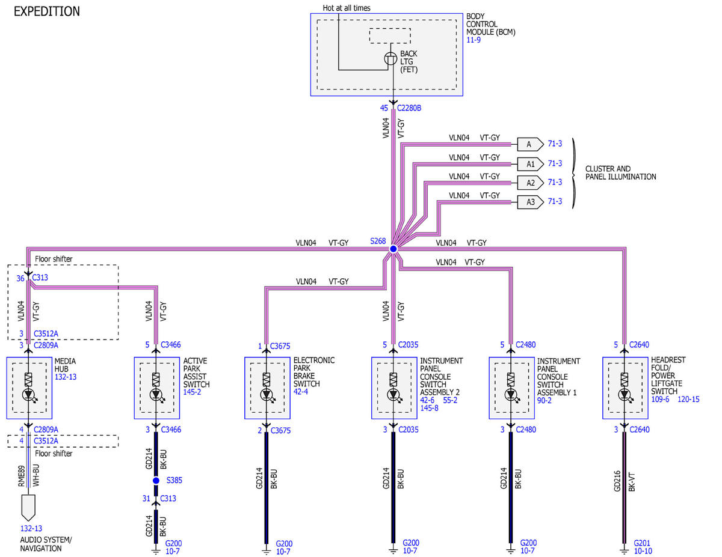Click the A1 off-page connector symbol
The image size is (722, 557).
coord(530,163)
